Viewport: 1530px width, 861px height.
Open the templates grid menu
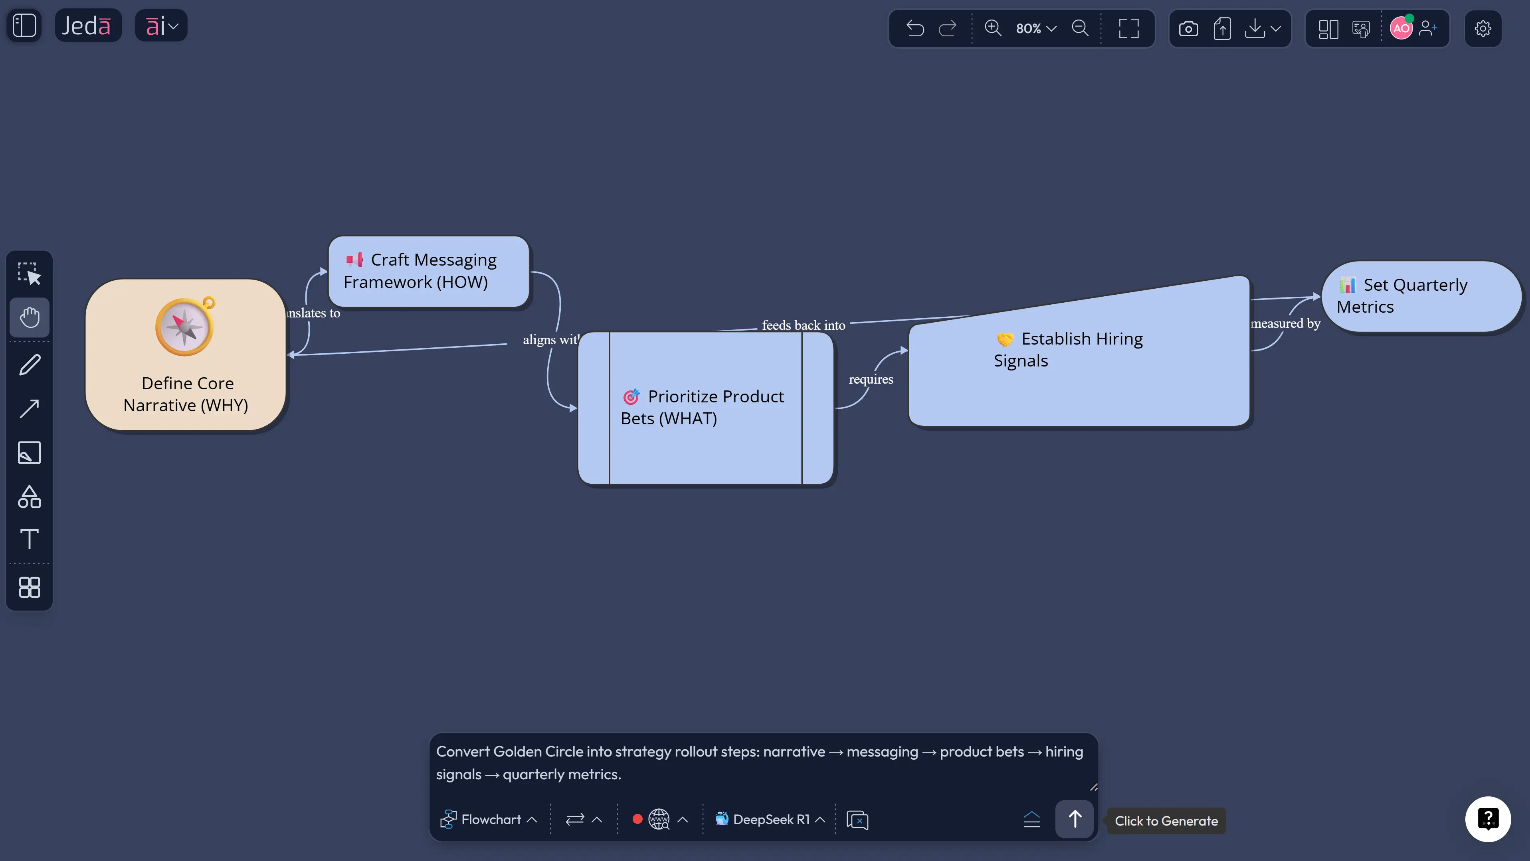29,587
